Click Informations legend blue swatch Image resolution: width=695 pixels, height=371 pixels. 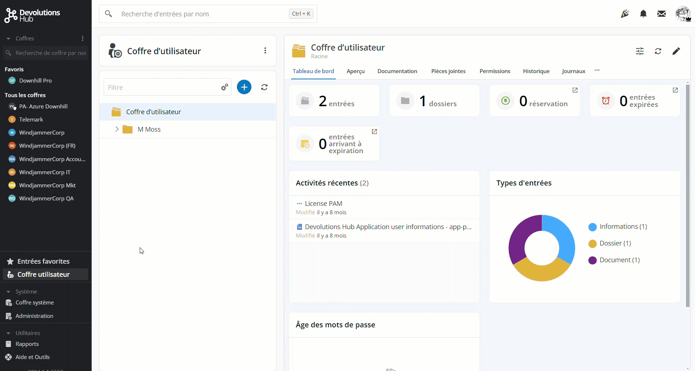click(592, 227)
